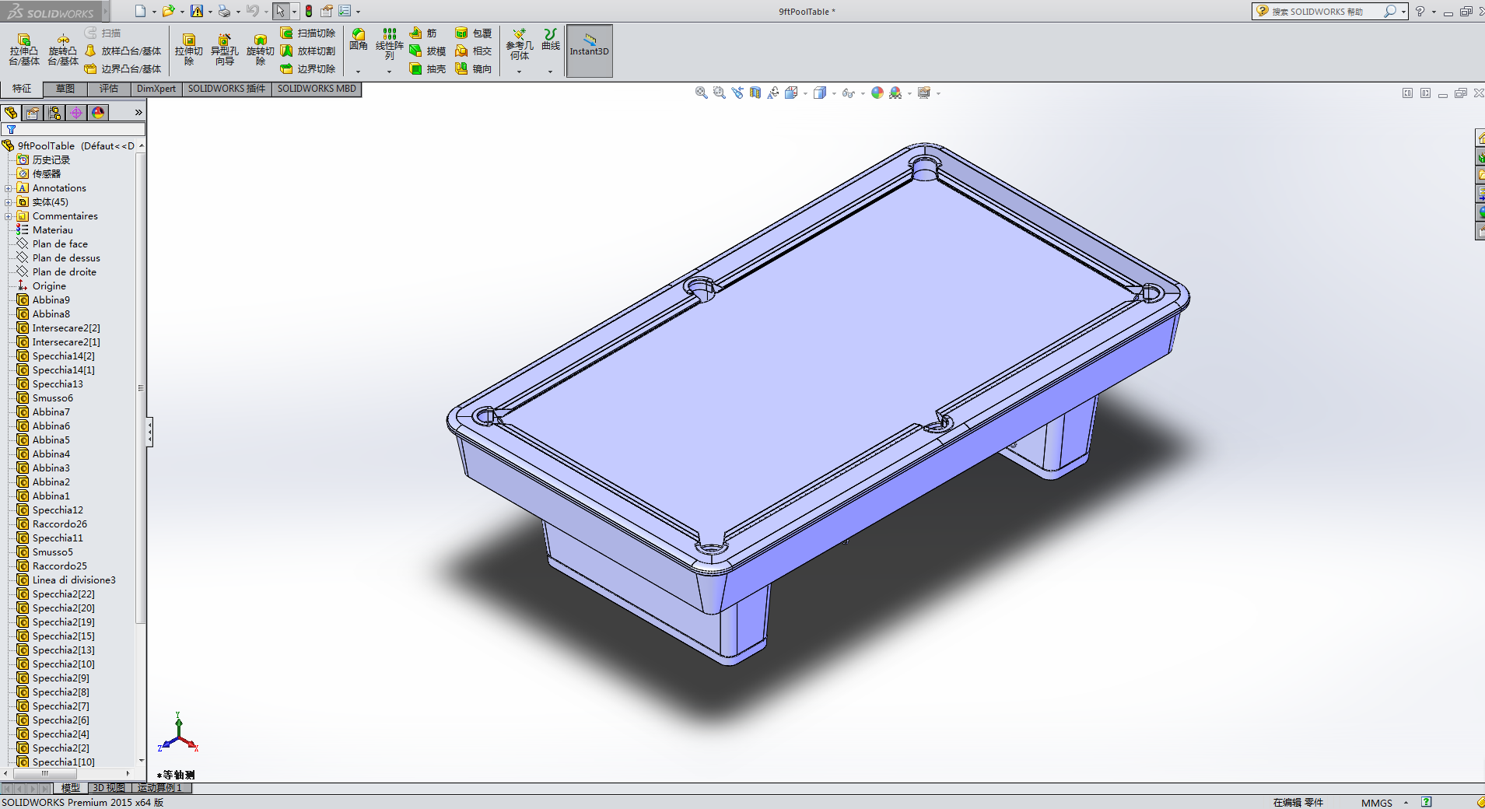Open the 线性阵列 pattern dropdown arrow
1485x809 pixels.
pyautogui.click(x=390, y=72)
